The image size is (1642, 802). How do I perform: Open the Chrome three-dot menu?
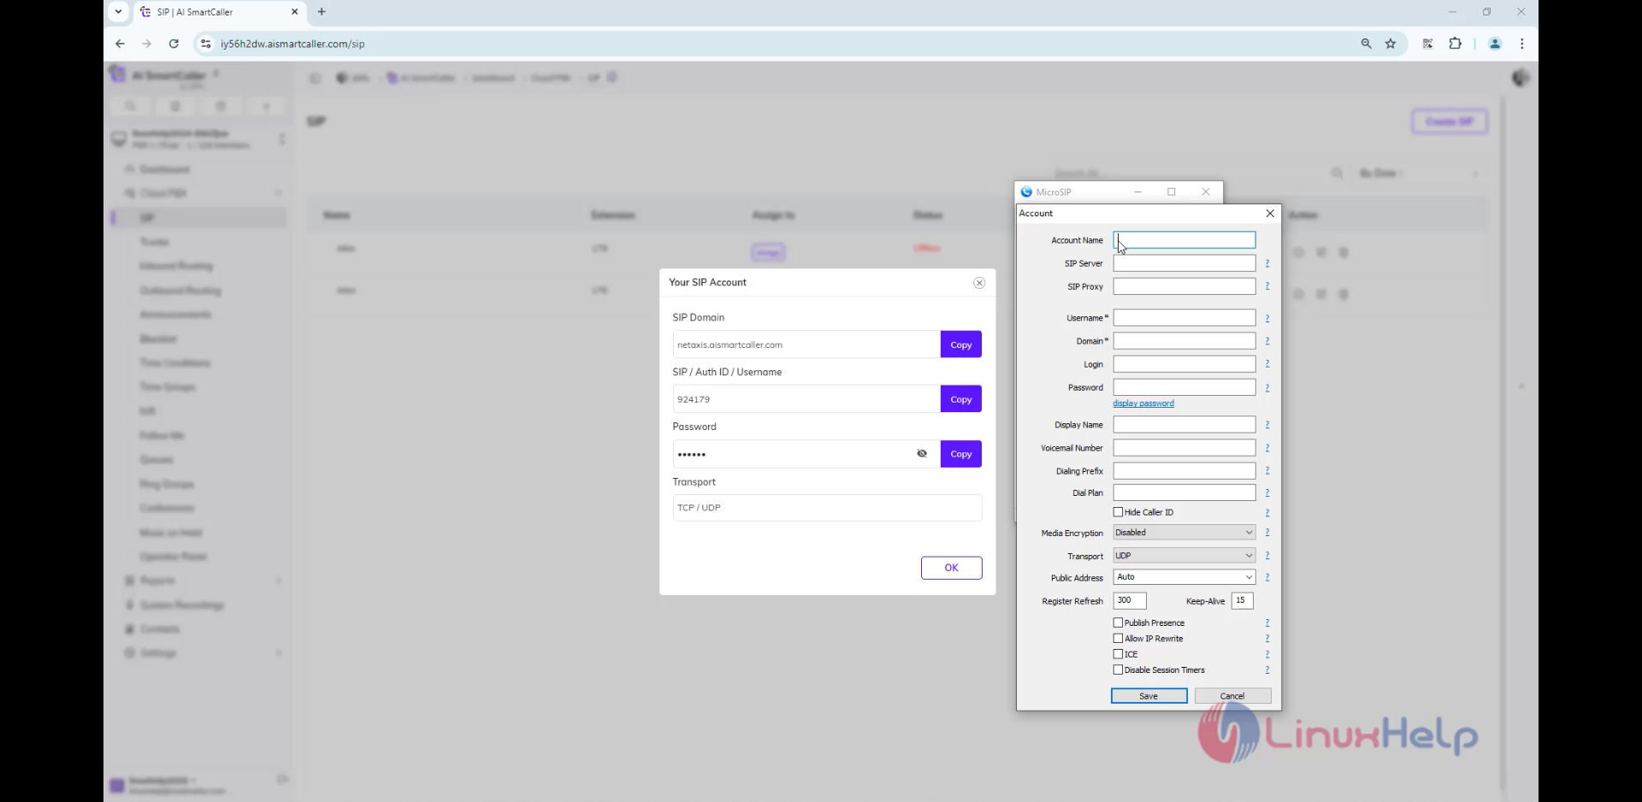coord(1521,44)
